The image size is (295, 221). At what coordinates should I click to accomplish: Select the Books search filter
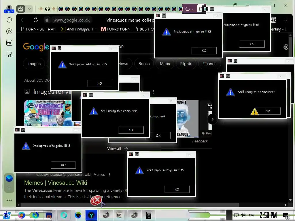144,64
